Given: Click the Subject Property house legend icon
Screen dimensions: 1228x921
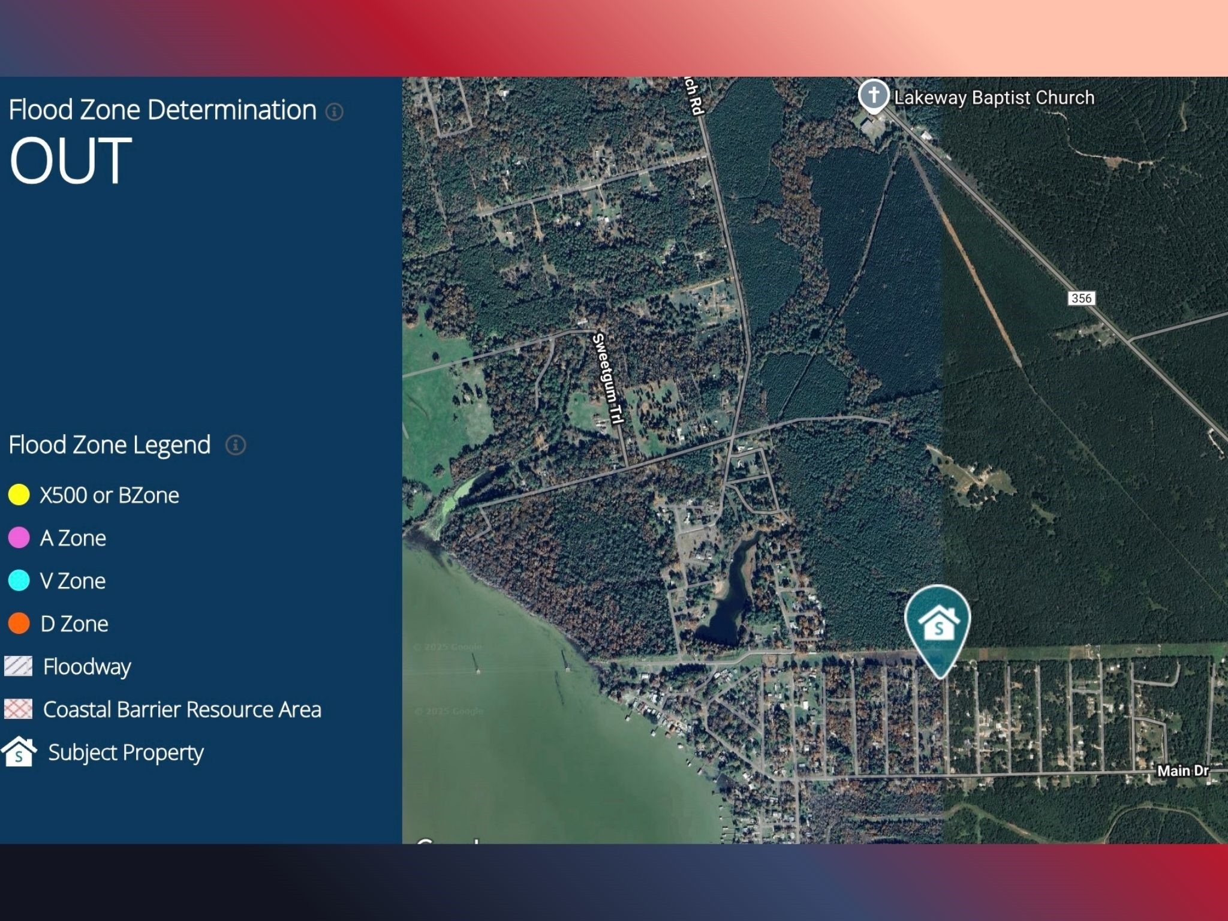Looking at the screenshot, I should [19, 752].
